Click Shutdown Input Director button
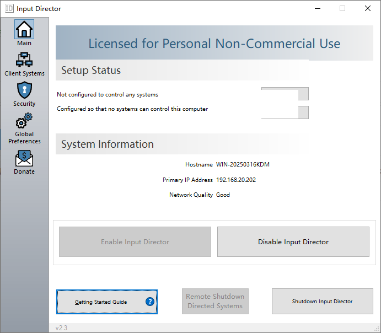381x333 pixels. click(322, 301)
